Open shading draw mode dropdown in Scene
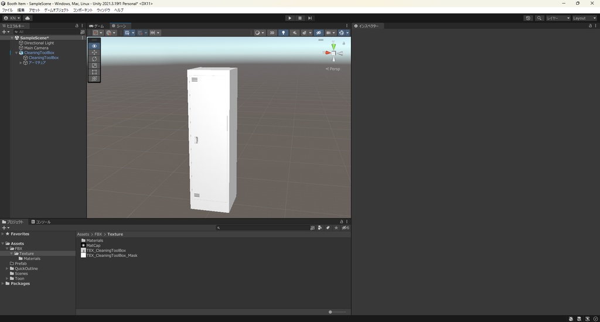 tap(259, 33)
